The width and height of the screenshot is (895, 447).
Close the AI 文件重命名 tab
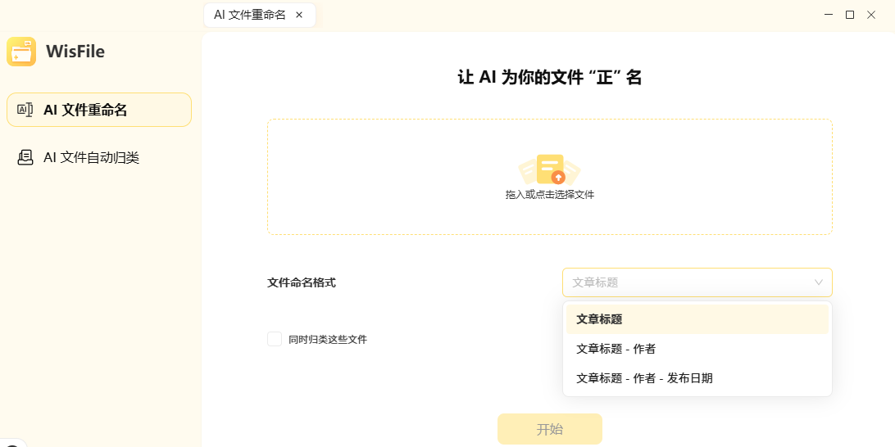299,15
